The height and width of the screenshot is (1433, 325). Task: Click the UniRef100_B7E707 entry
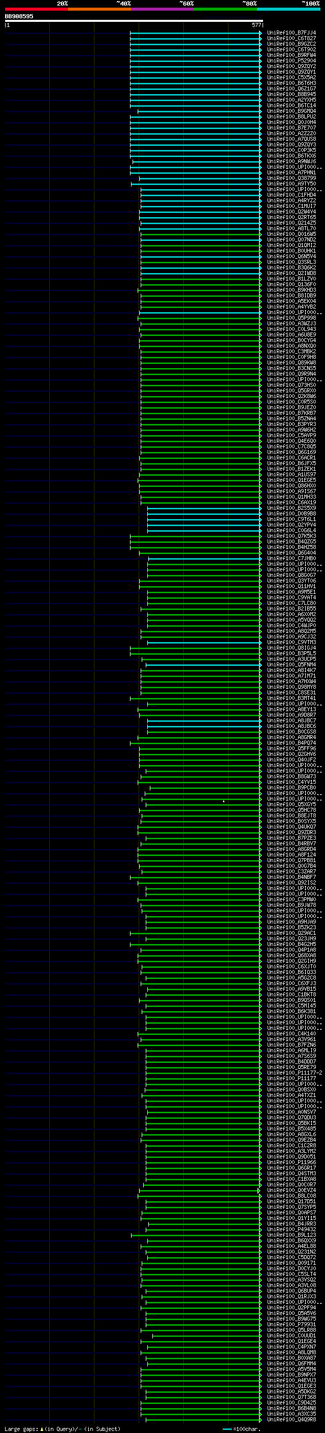(291, 128)
